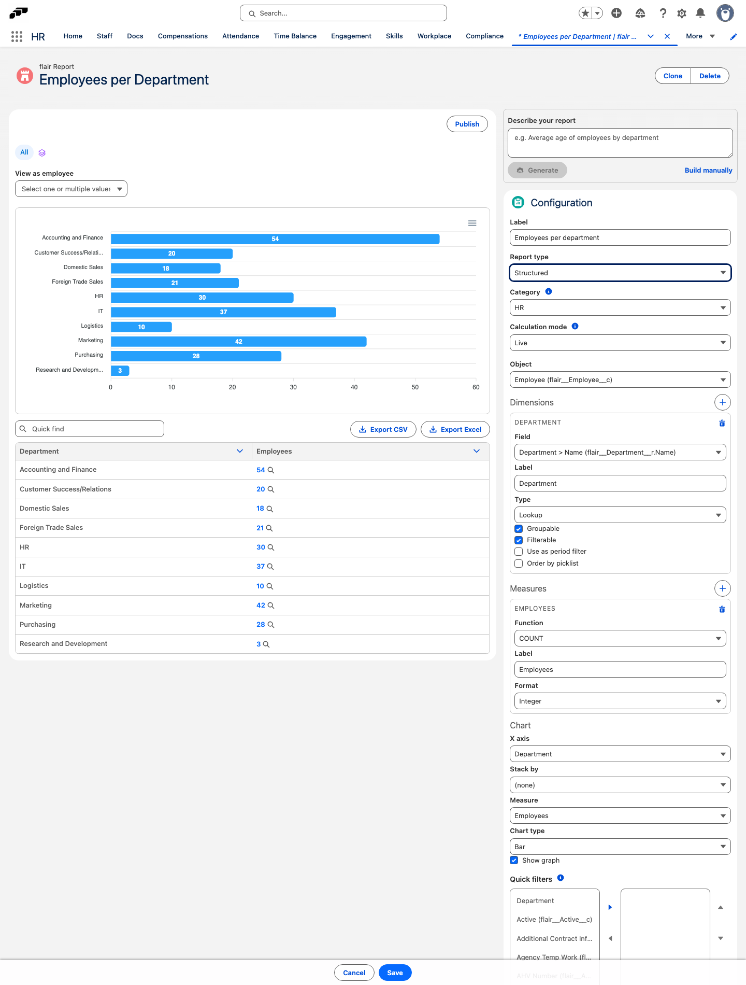Expand the Department column header chevron
Screen dimensions: 746x985
240,451
